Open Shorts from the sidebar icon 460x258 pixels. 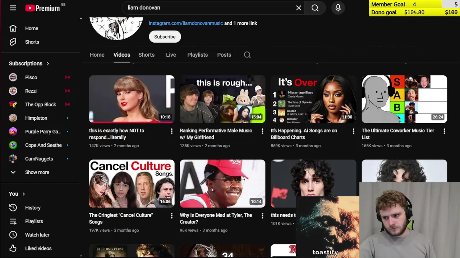(13, 42)
